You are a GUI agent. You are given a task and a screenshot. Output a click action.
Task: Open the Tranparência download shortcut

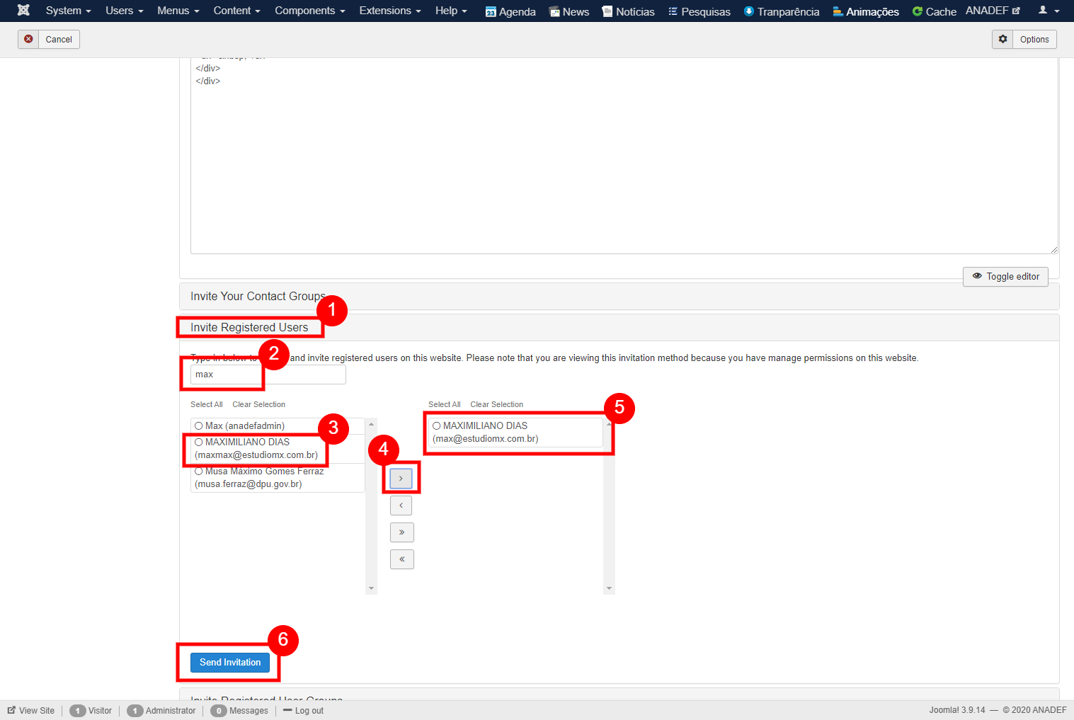781,11
